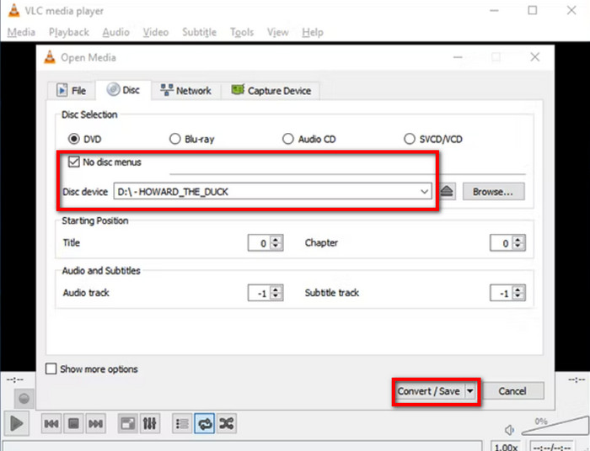Stop playback with the stop button
The image size is (590, 451).
coord(73,424)
